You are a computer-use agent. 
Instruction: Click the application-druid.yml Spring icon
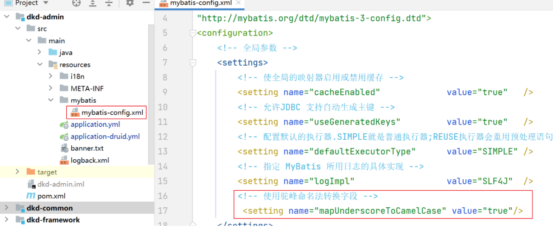tap(64, 137)
